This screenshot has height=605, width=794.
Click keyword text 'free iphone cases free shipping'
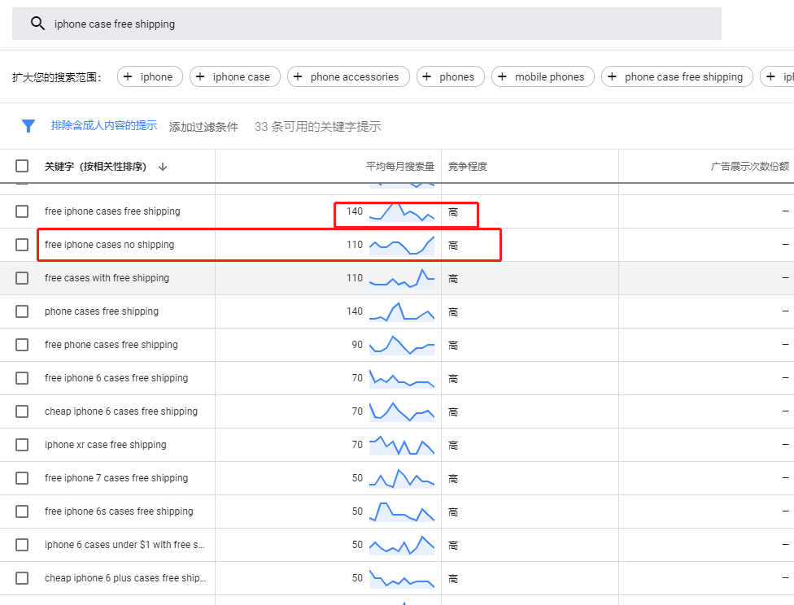112,211
